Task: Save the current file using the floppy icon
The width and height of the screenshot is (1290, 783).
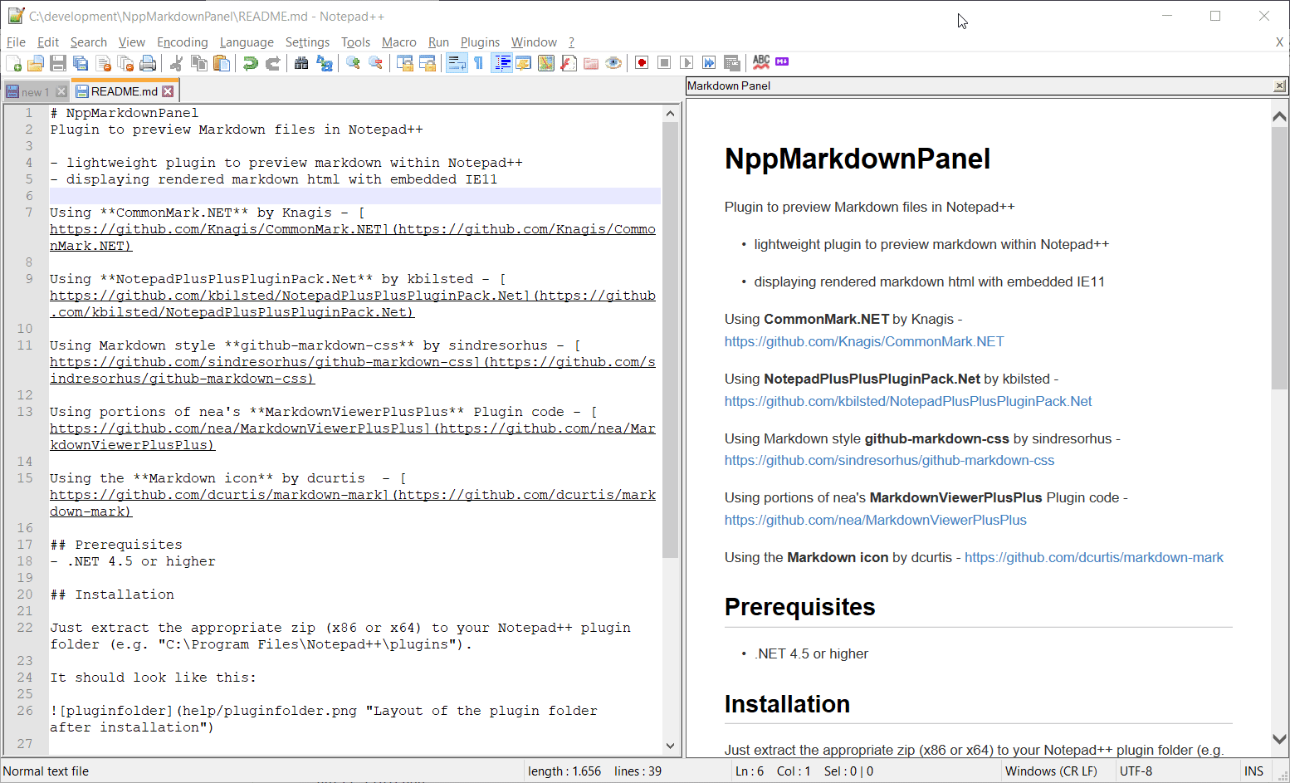Action: [x=58, y=63]
